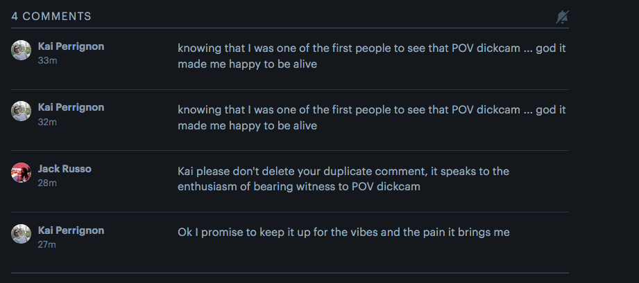
Task: Click the comment text posted 33m ago
Action: [x=372, y=57]
